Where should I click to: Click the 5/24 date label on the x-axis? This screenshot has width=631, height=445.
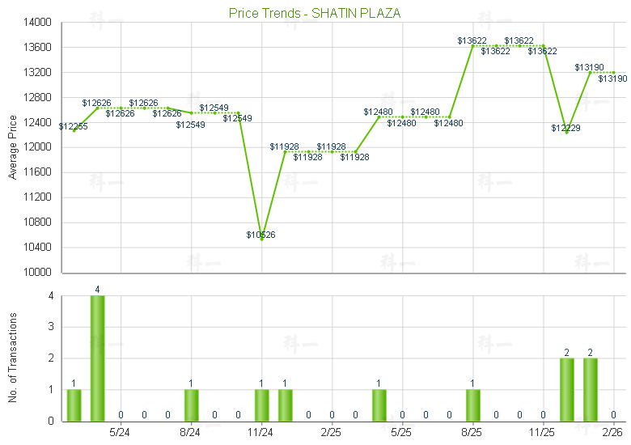120,432
